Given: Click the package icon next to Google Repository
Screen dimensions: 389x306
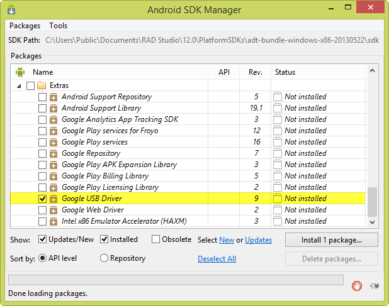Looking at the screenshot, I should tap(54, 154).
